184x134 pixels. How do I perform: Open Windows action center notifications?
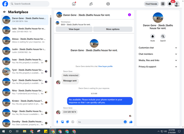(179, 131)
